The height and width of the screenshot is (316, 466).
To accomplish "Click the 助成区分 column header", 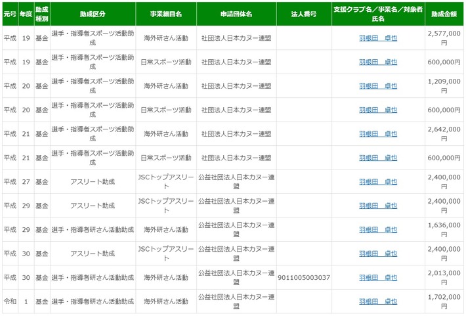I will tap(93, 14).
